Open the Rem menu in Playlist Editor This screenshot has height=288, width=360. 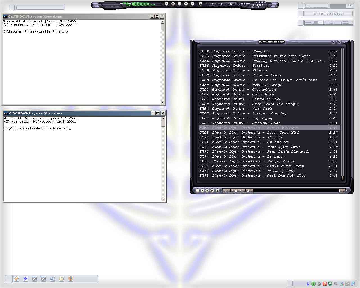click(235, 191)
